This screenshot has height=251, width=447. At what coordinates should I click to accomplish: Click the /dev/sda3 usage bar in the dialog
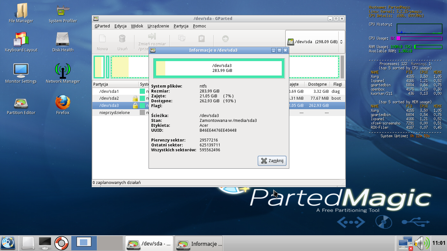(219, 68)
